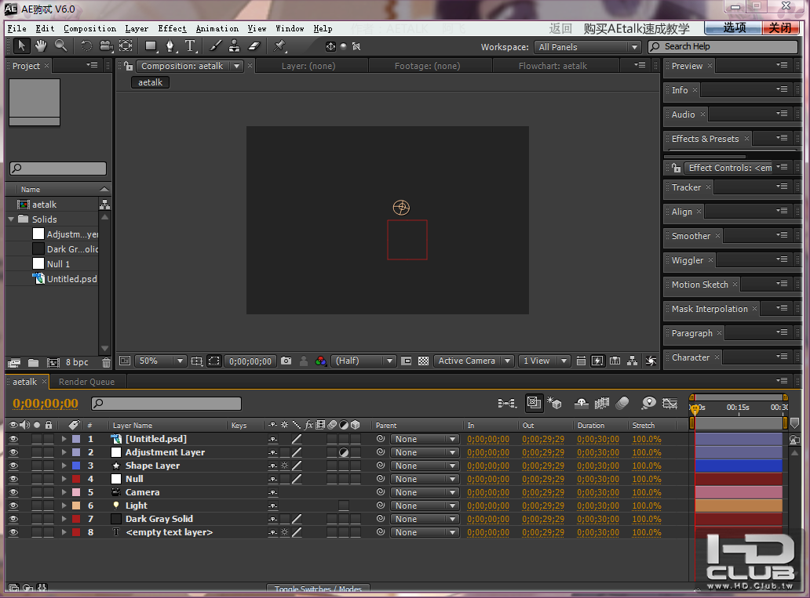Screen dimensions: 810x598
Task: Open the Active Camera view dropdown
Action: click(x=473, y=361)
